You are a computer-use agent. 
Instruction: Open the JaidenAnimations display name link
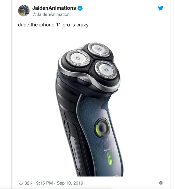(x=54, y=8)
